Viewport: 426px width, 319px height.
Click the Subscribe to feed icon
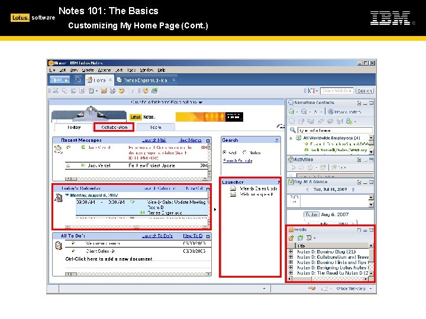click(x=291, y=238)
